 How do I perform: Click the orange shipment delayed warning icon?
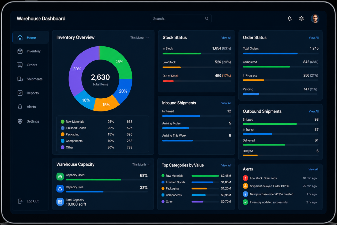pos(245,186)
